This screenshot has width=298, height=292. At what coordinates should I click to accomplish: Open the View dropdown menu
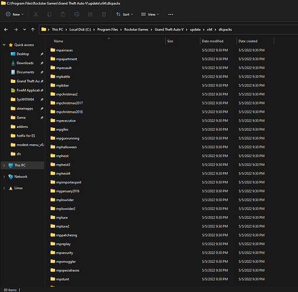(150, 15)
